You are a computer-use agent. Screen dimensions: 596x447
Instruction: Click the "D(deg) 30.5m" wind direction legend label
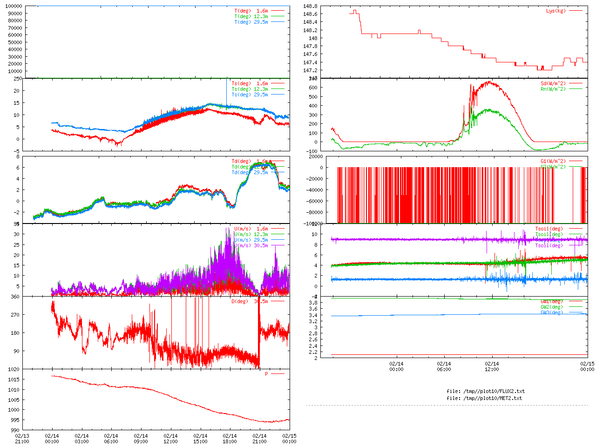pyautogui.click(x=250, y=302)
